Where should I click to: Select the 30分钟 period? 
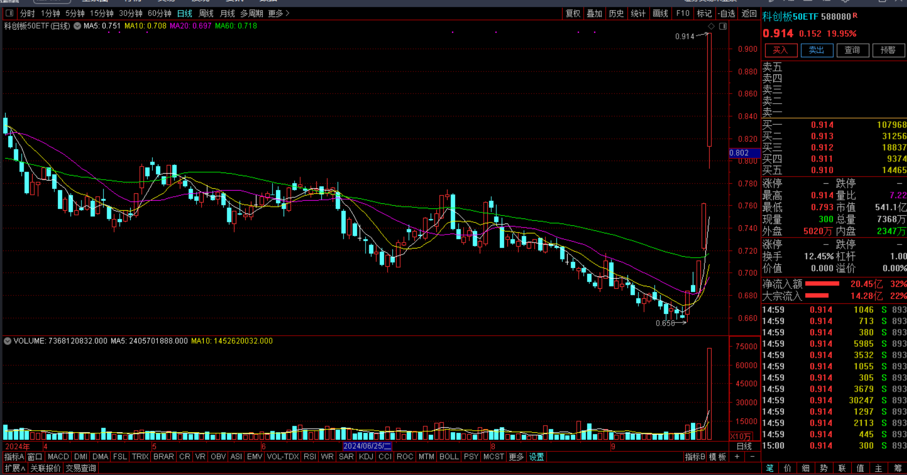tap(131, 14)
